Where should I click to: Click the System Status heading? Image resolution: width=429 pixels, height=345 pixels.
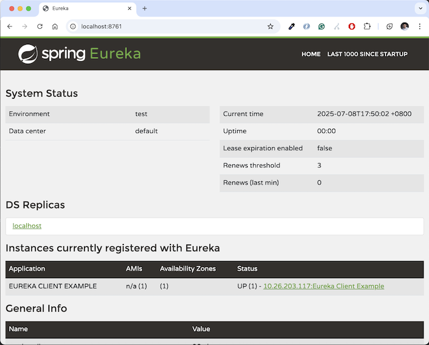point(42,93)
